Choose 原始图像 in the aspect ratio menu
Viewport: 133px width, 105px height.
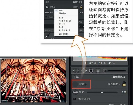63,14
